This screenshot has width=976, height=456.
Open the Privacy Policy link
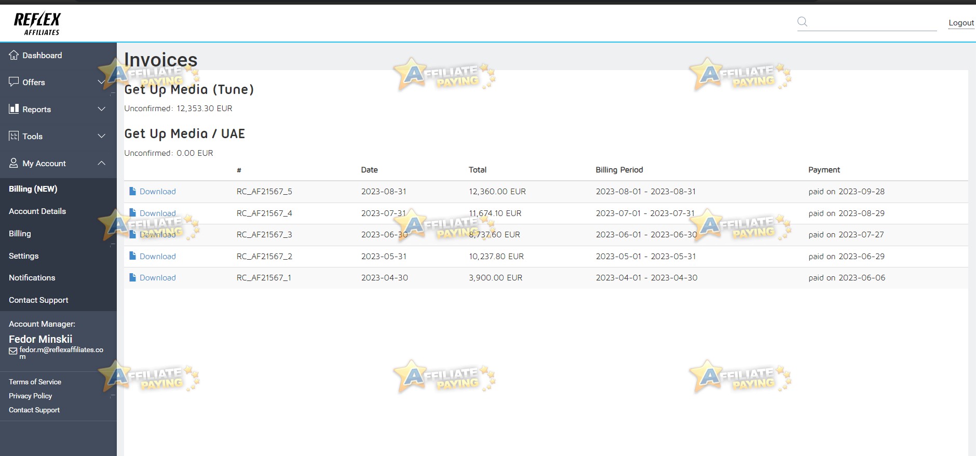click(x=30, y=396)
